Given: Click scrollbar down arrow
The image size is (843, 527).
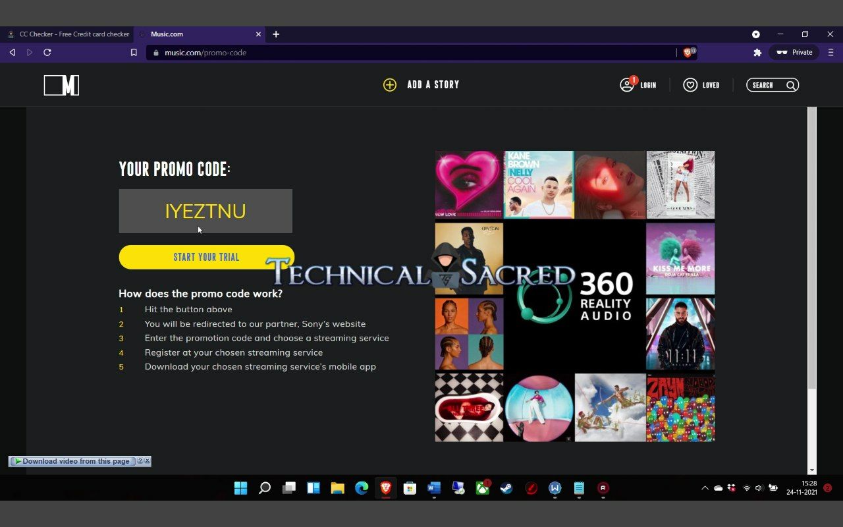Looking at the screenshot, I should coord(812,470).
